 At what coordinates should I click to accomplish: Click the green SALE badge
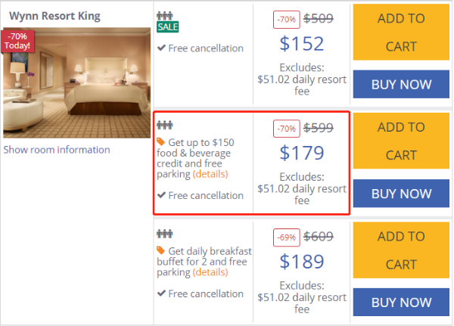coord(168,27)
